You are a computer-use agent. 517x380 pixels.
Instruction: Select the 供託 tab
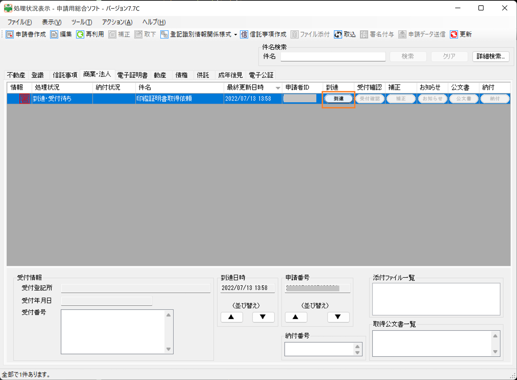(x=203, y=75)
